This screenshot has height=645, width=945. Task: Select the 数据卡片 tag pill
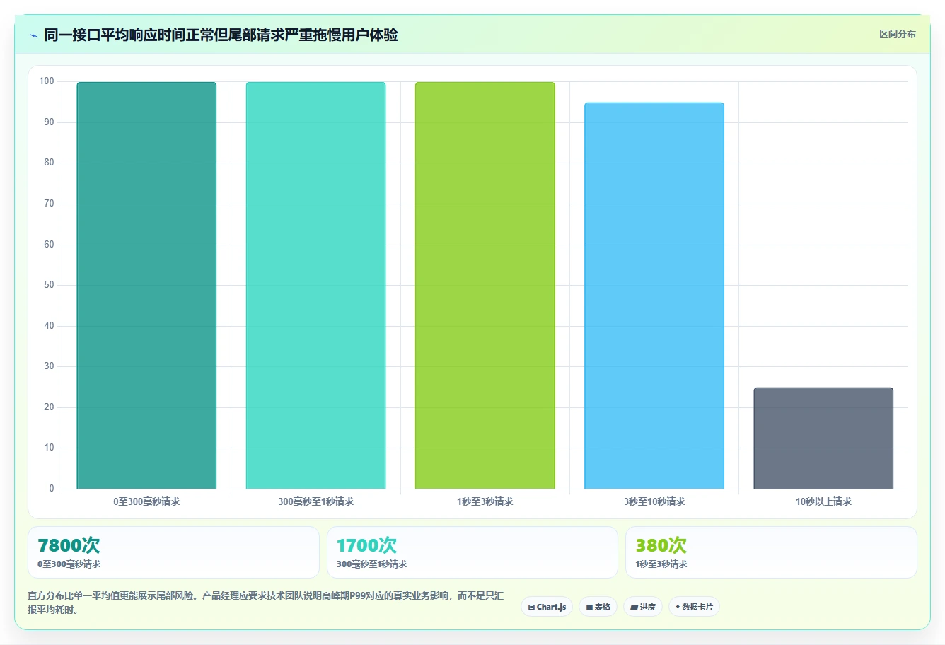[x=694, y=607]
